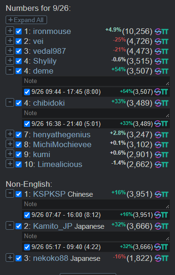This screenshot has width=175, height=275.
Task: Click the Expand All button
Action: (x=26, y=20)
